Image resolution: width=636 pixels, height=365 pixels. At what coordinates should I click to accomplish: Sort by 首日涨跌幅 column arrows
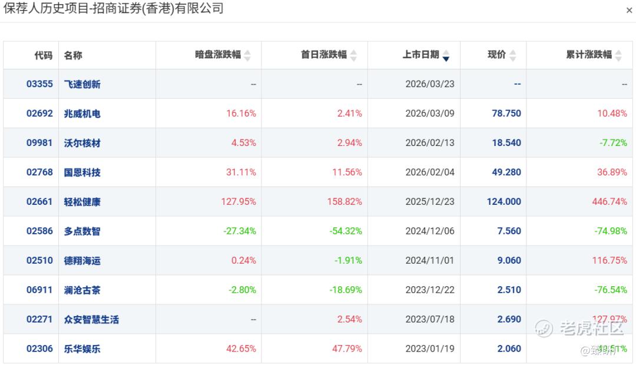(353, 55)
